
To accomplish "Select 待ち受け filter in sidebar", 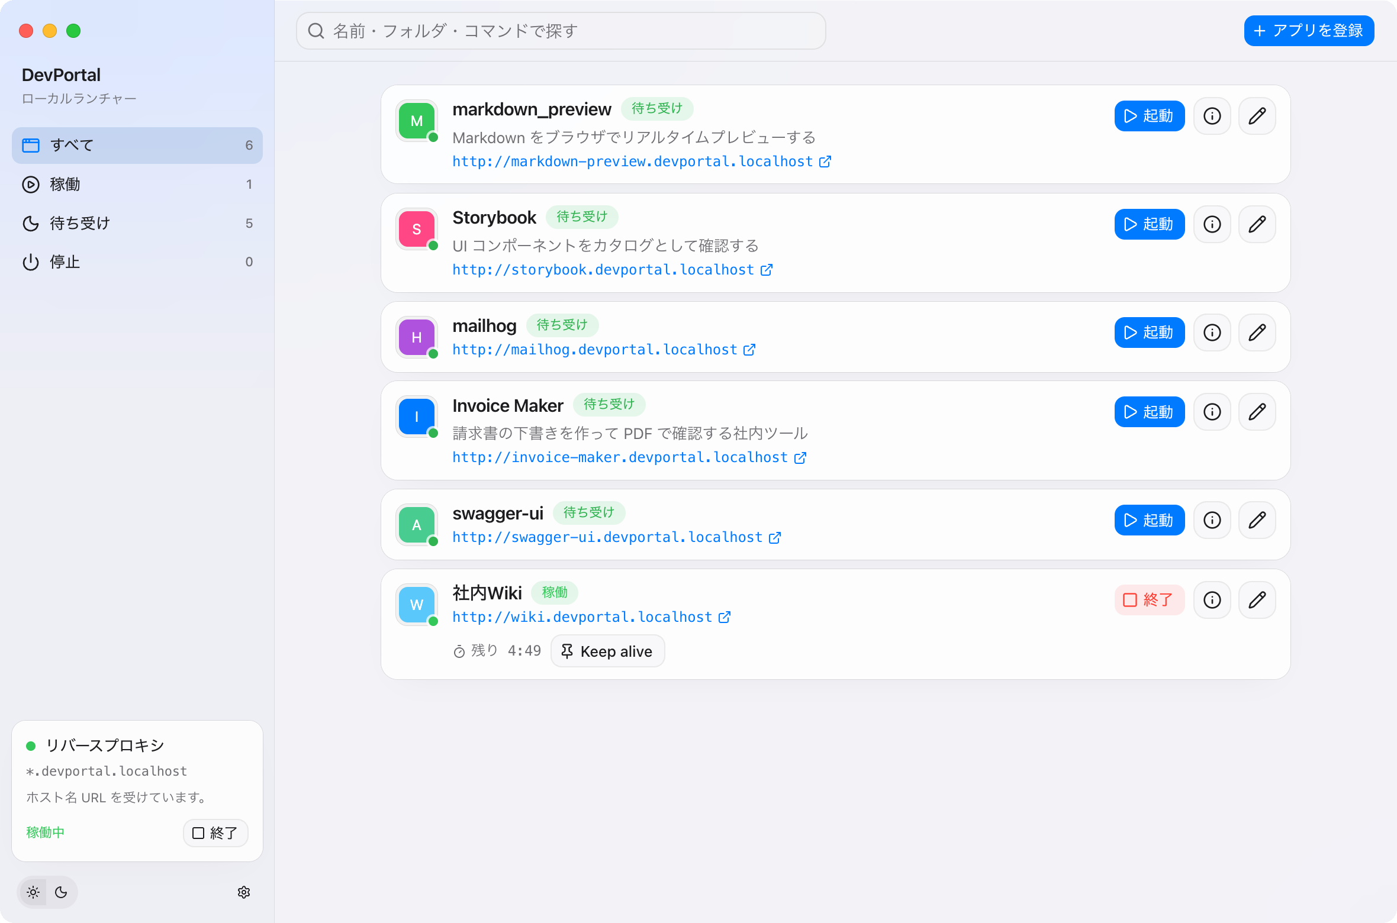I will click(x=137, y=223).
